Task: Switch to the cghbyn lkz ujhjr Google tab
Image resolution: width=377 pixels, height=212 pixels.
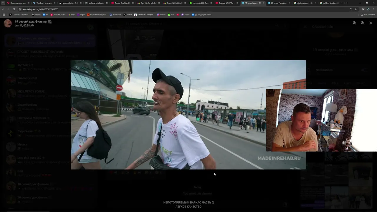Action: click(331, 3)
